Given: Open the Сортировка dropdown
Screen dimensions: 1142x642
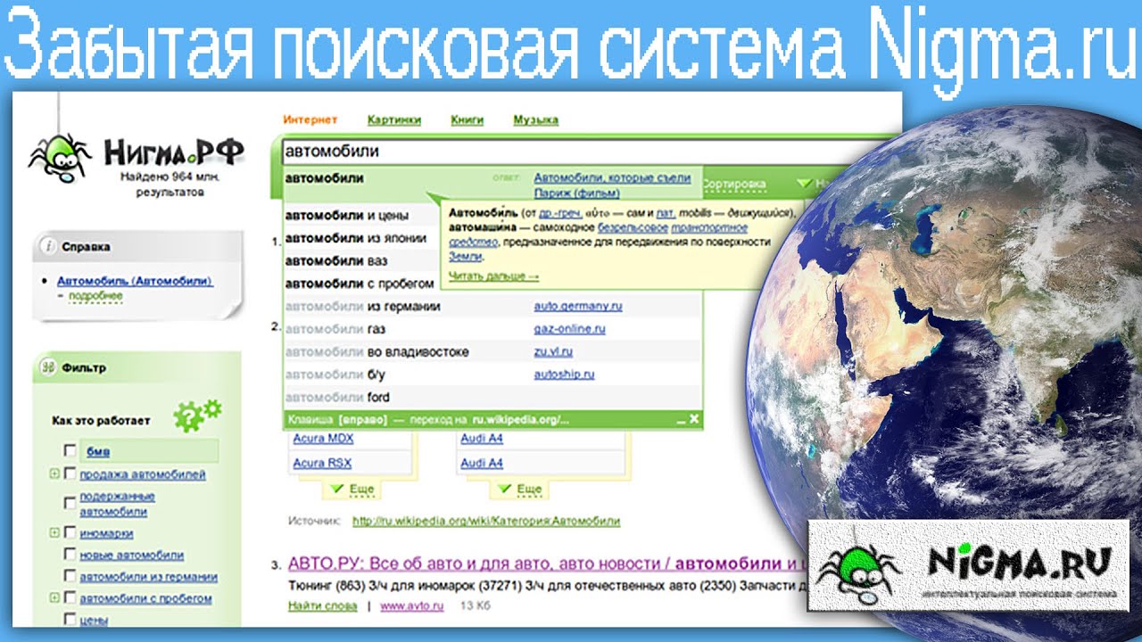Looking at the screenshot, I should click(733, 185).
